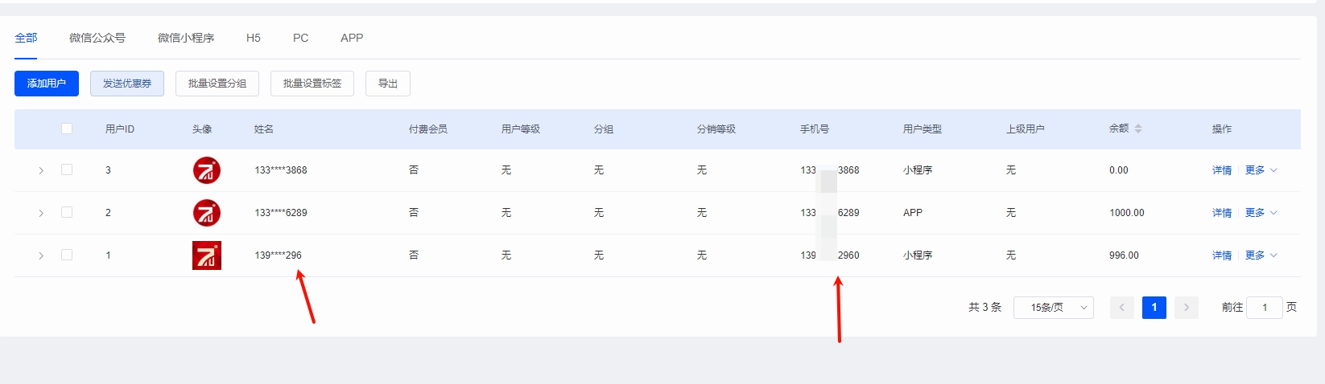The width and height of the screenshot is (1325, 384).
Task: Switch to the H5 tab
Action: tap(254, 38)
